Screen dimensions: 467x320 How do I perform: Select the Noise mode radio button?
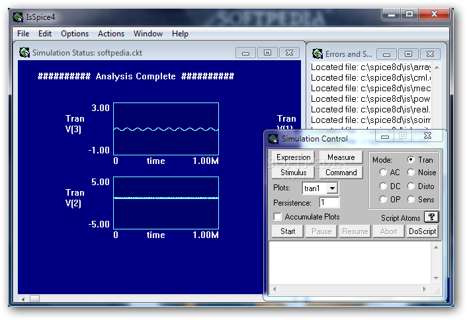[411, 172]
